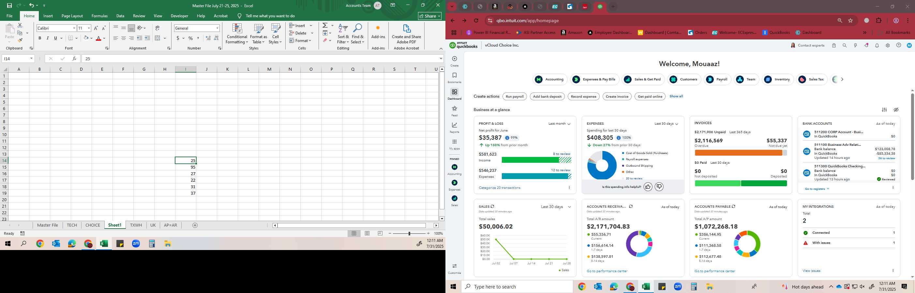Click the Run payroll button
This screenshot has height=293, width=915.
[514, 96]
